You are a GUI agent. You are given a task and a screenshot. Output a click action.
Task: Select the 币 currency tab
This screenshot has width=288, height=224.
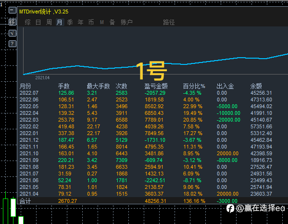[91, 22]
